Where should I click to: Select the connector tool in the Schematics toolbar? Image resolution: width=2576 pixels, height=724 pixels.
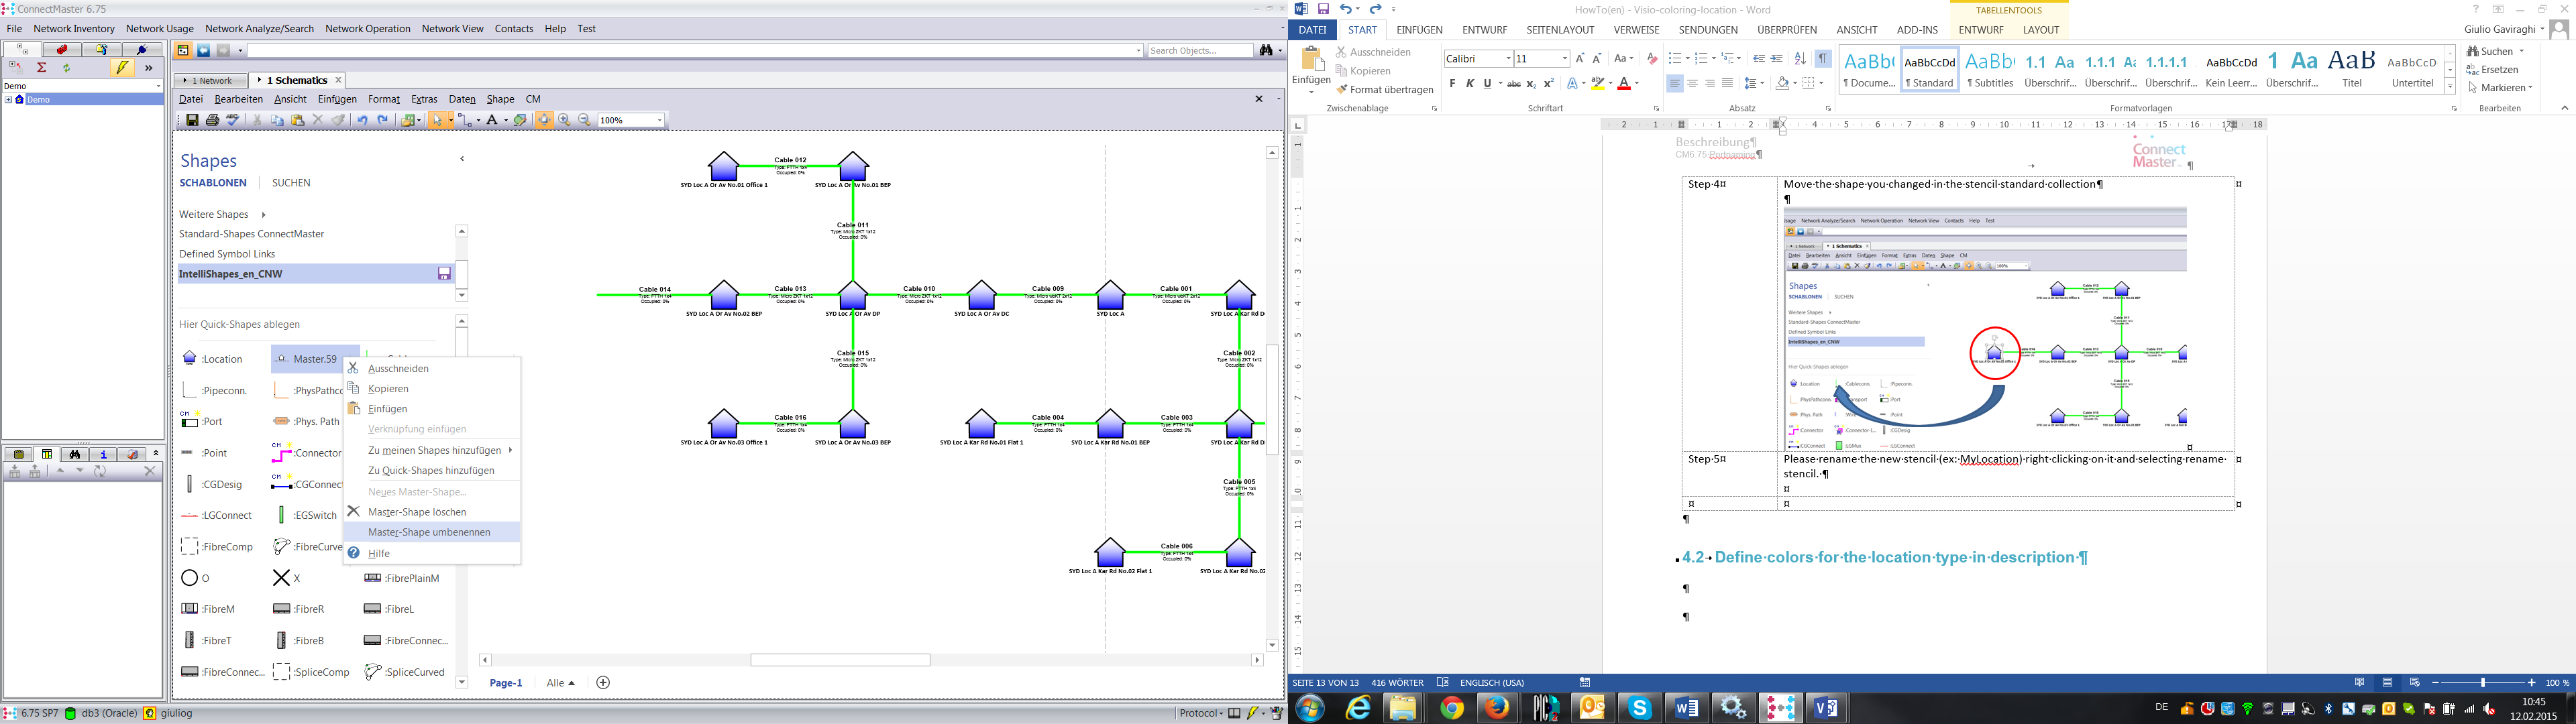(x=465, y=120)
